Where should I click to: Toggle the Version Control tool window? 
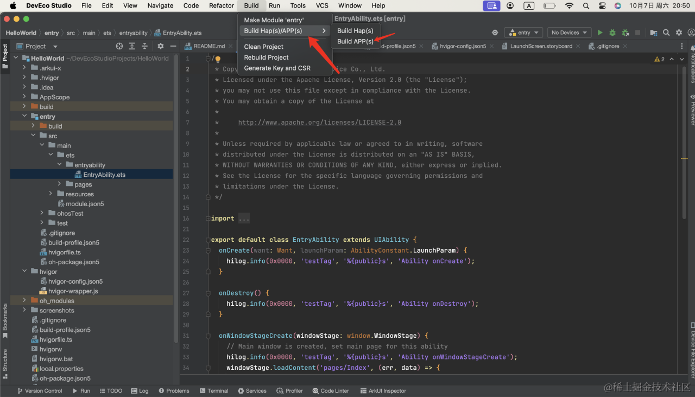[40, 390]
